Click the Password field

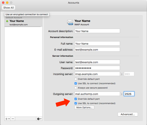[97, 68]
